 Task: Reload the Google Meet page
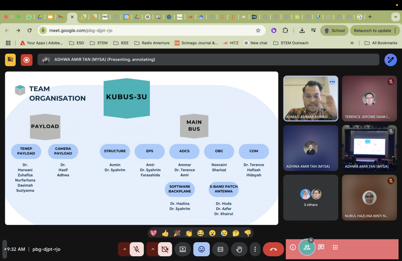point(29,31)
